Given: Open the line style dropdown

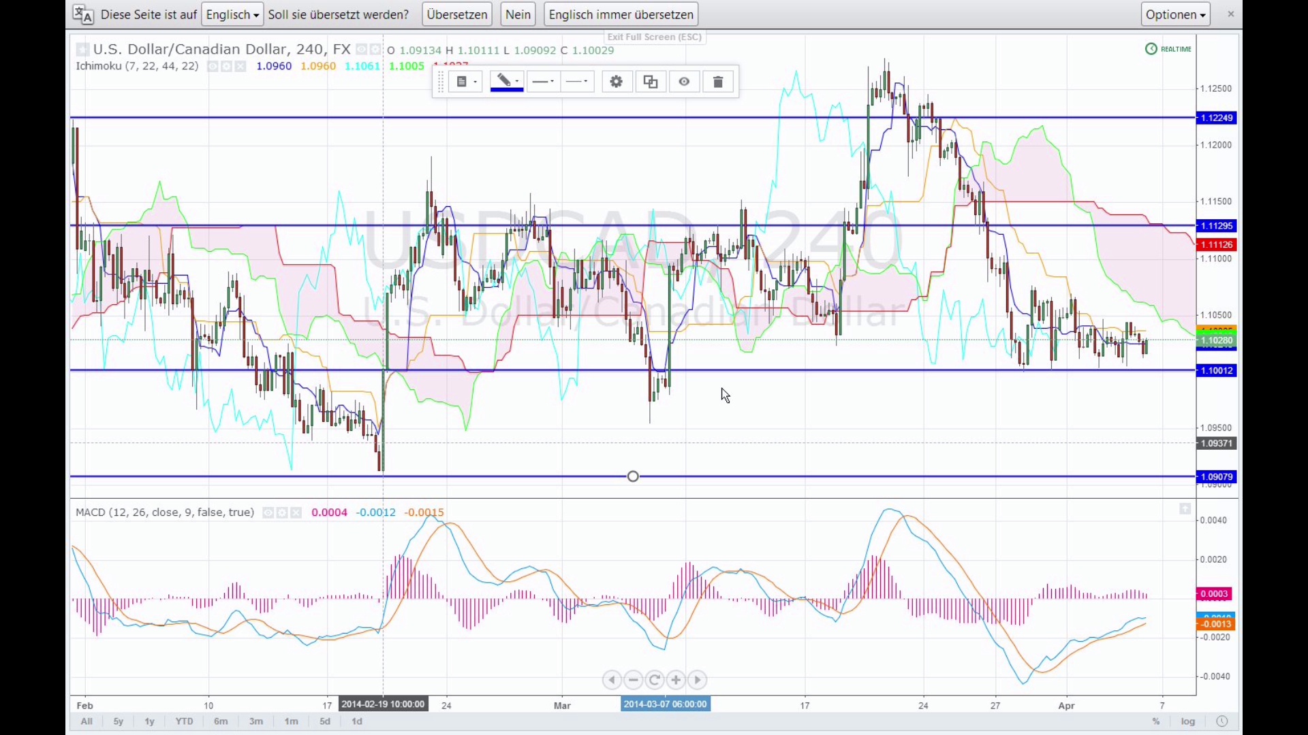Looking at the screenshot, I should [x=578, y=82].
